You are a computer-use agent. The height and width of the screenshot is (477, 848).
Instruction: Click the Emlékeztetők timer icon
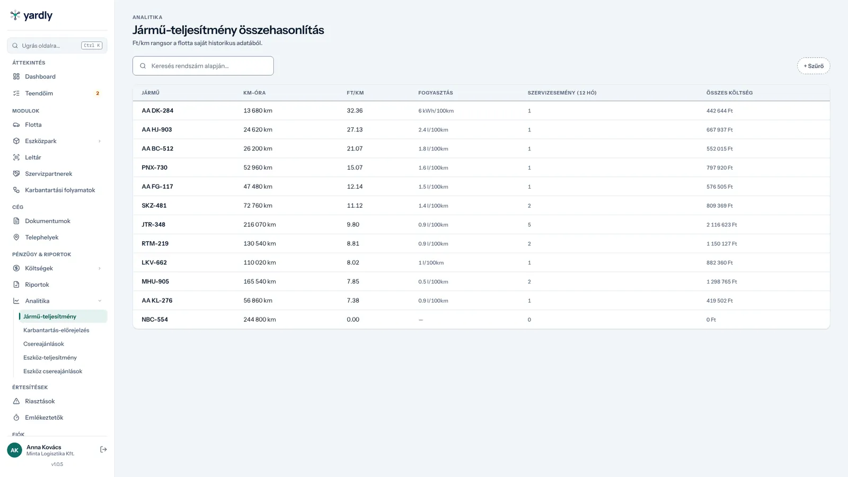coord(16,418)
